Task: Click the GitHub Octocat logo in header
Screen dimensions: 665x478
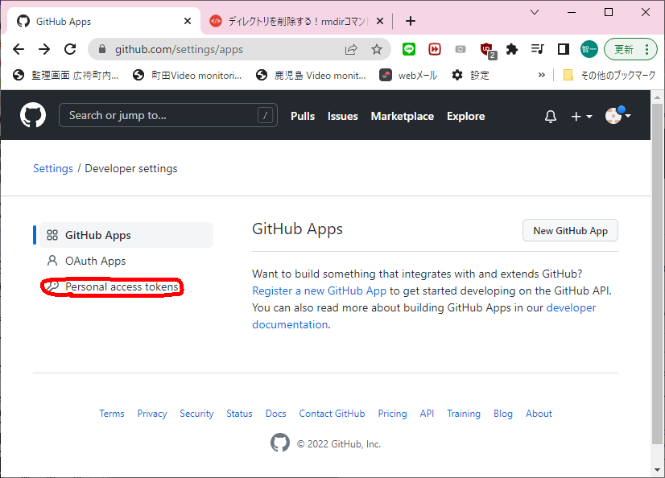Action: [x=33, y=115]
